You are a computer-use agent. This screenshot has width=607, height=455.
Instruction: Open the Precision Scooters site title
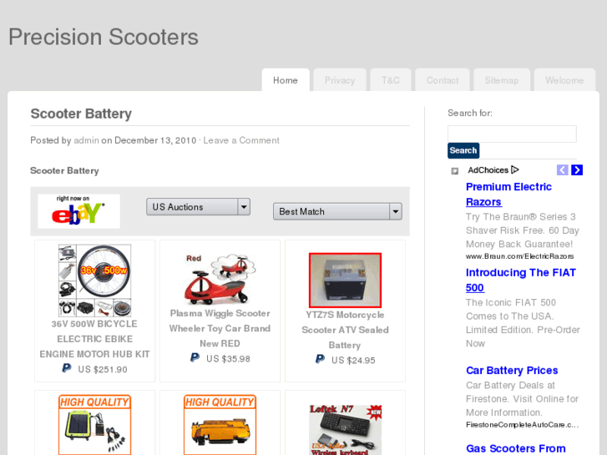pyautogui.click(x=104, y=38)
